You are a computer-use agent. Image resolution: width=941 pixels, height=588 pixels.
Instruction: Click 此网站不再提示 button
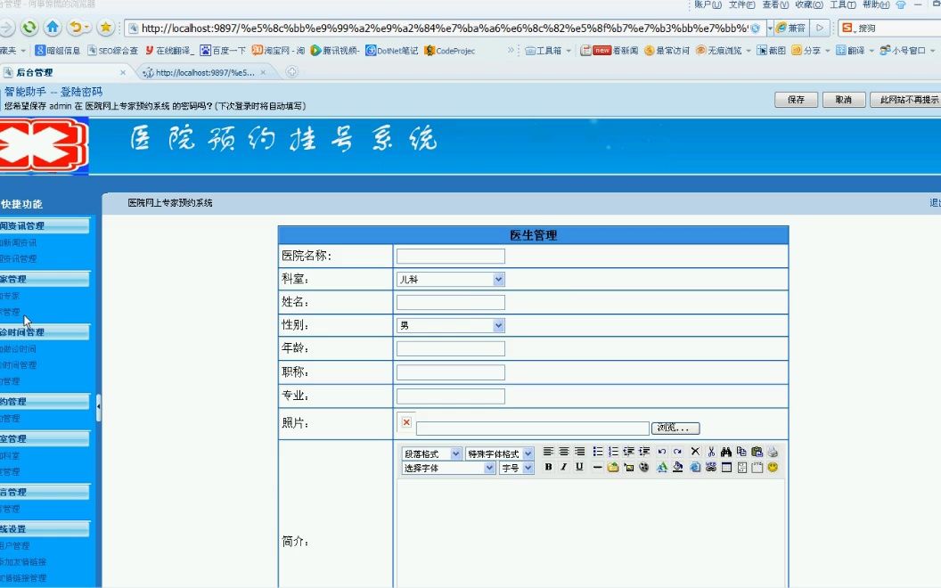tap(907, 100)
